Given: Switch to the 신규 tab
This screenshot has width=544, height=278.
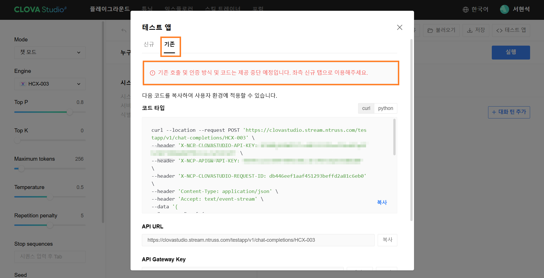Looking at the screenshot, I should coord(149,44).
